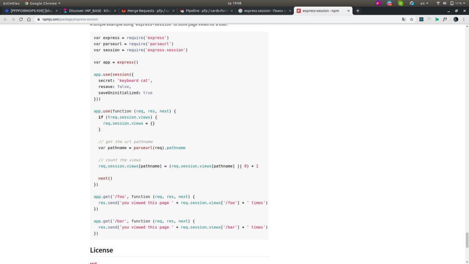
Task: Open Wi-Fi network status icon
Action: tap(438, 3)
